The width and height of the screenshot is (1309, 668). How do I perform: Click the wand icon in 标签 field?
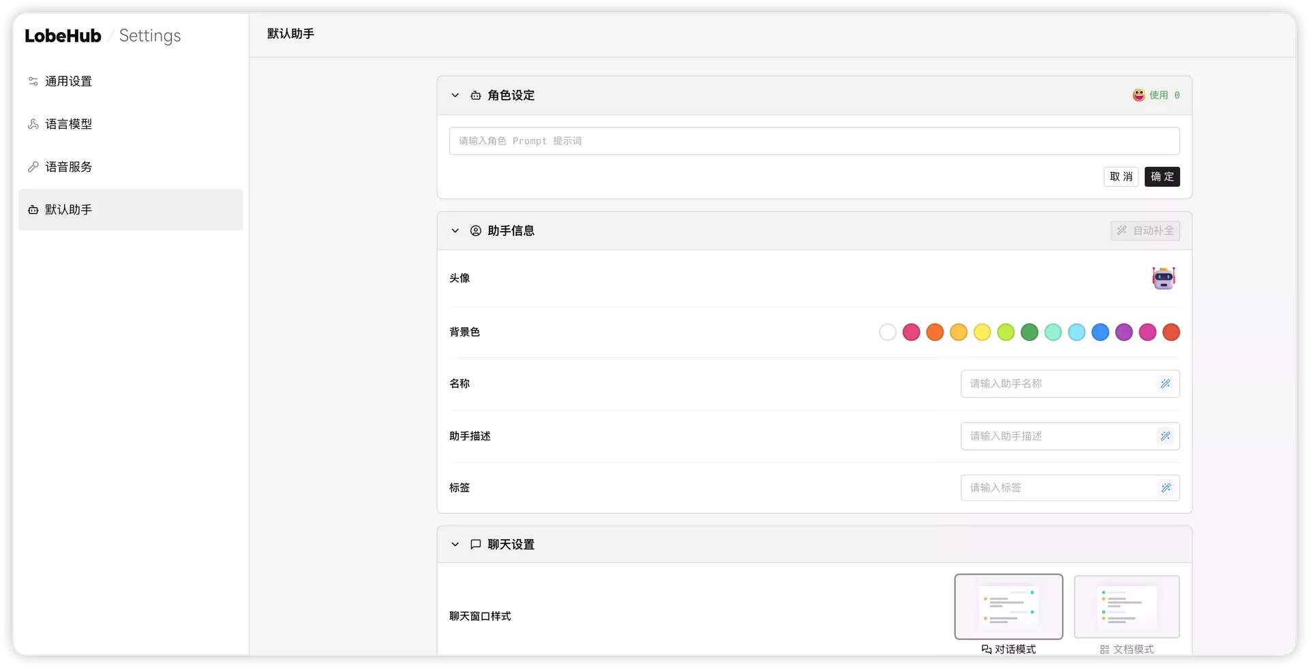coord(1165,488)
